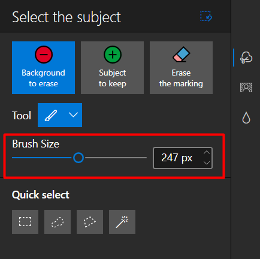The width and height of the screenshot is (260, 259).
Task: Select Background to erase mode
Action: pos(43,68)
